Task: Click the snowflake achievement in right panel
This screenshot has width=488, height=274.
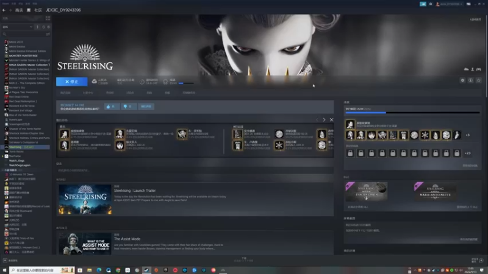Action: [425, 135]
